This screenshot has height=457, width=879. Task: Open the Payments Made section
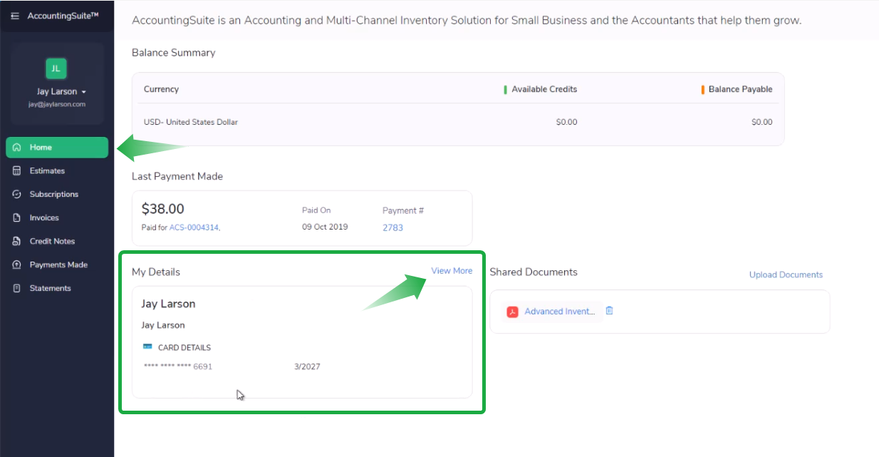[57, 265]
